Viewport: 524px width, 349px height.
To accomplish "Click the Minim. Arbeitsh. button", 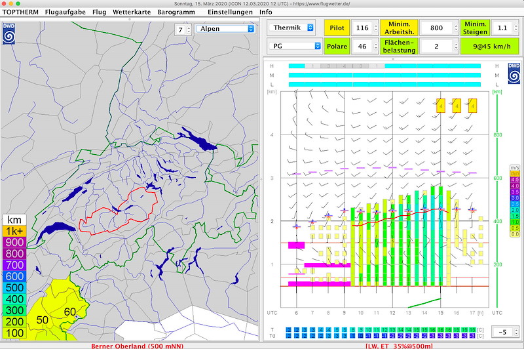I will pyautogui.click(x=399, y=28).
